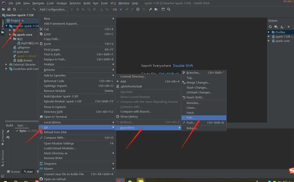Expand Maven Profiles node
The width and height of the screenshot is (294, 182).
(x=269, y=32)
